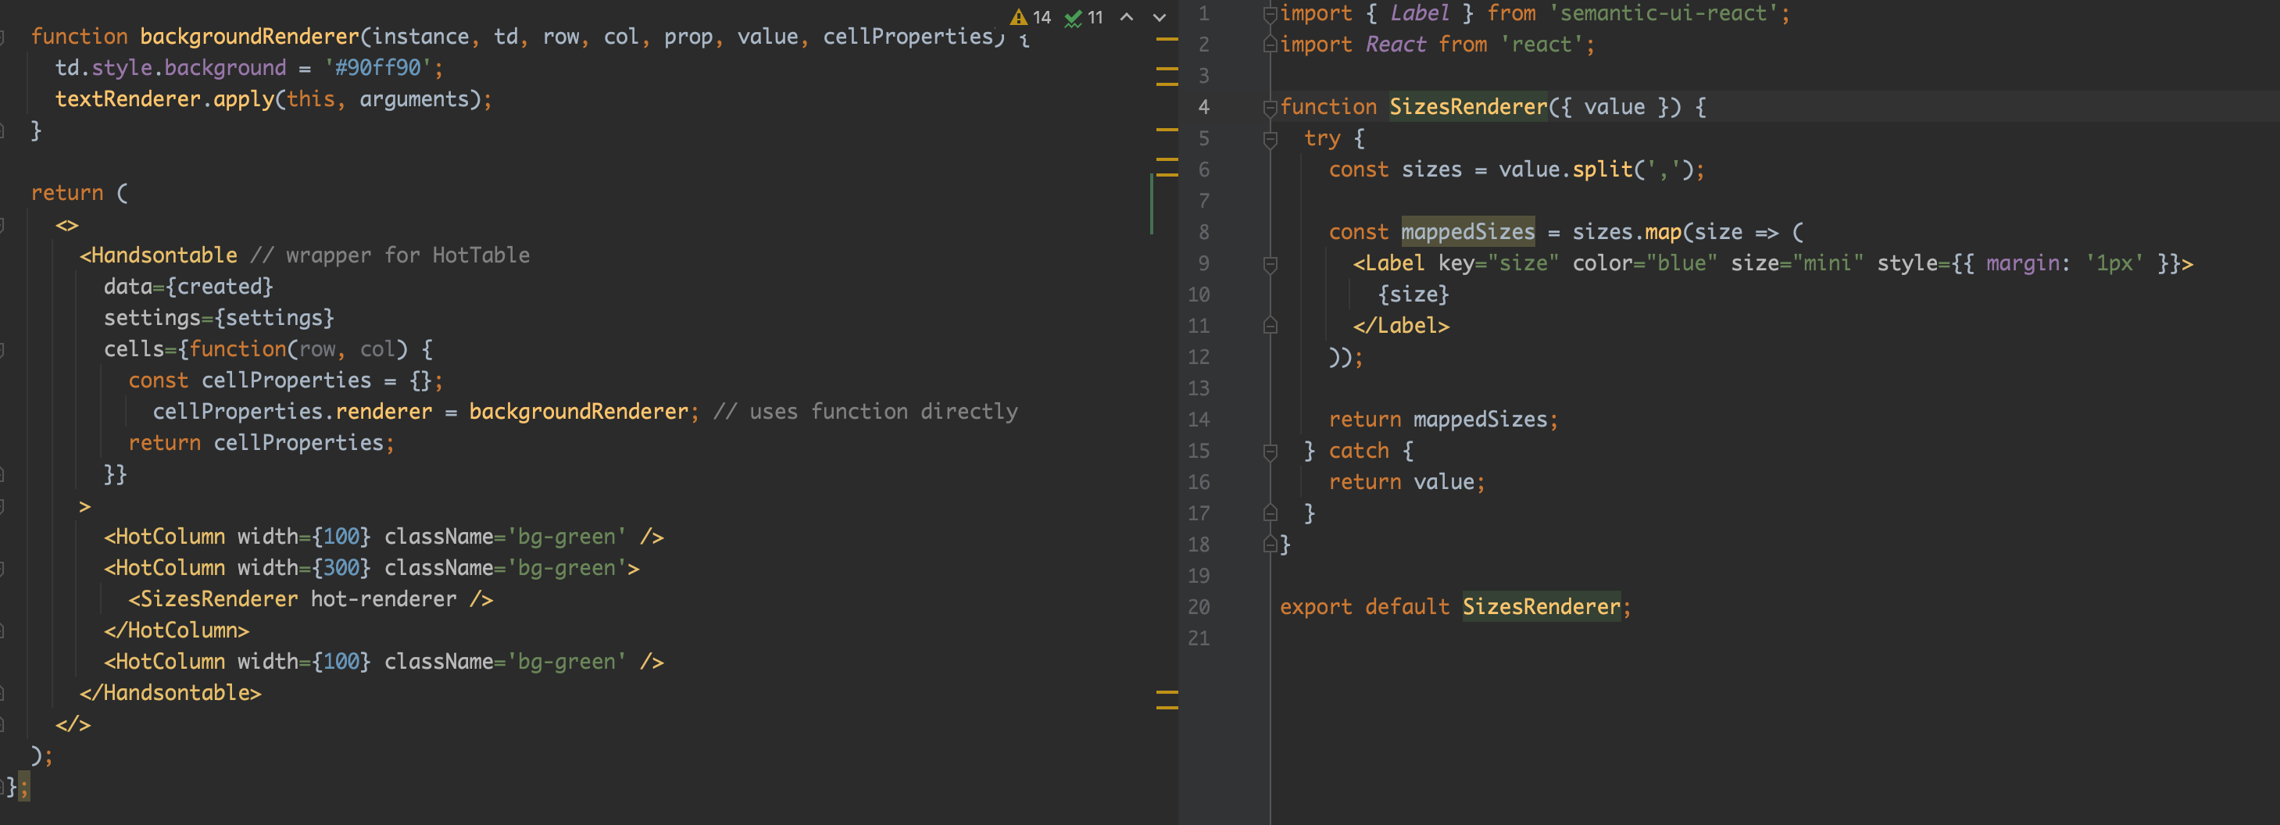
Task: Click 'data={created}' attribute
Action: point(188,286)
